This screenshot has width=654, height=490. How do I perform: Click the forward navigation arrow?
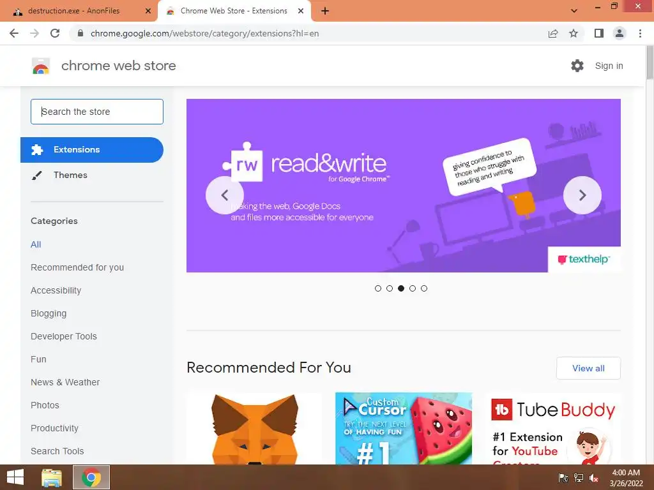(34, 33)
